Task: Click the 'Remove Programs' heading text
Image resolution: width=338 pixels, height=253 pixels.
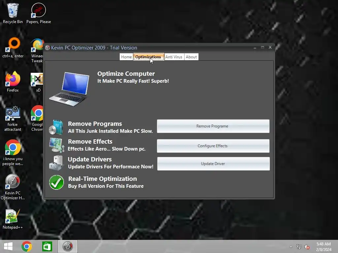Action: tap(95, 124)
